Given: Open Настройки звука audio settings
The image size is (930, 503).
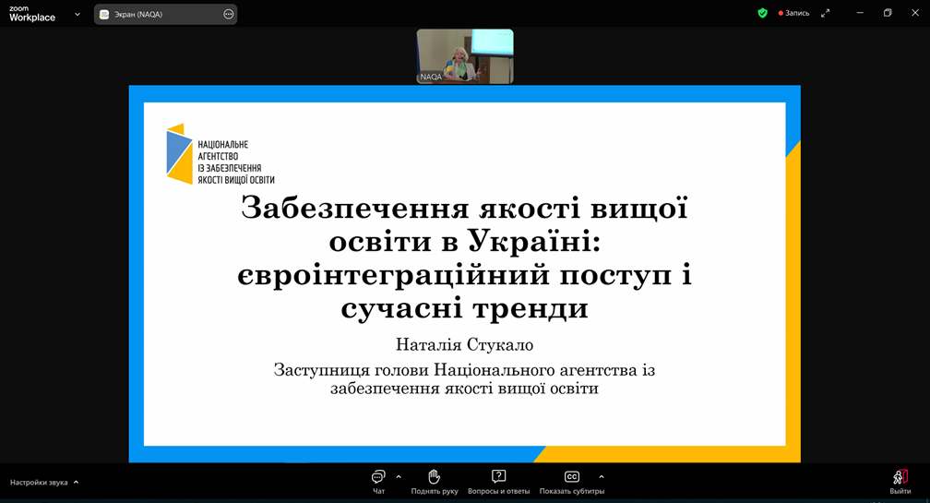Looking at the screenshot, I should point(39,483).
